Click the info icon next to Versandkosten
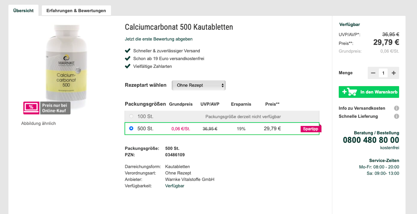Image resolution: width=417 pixels, height=214 pixels. tap(396, 108)
